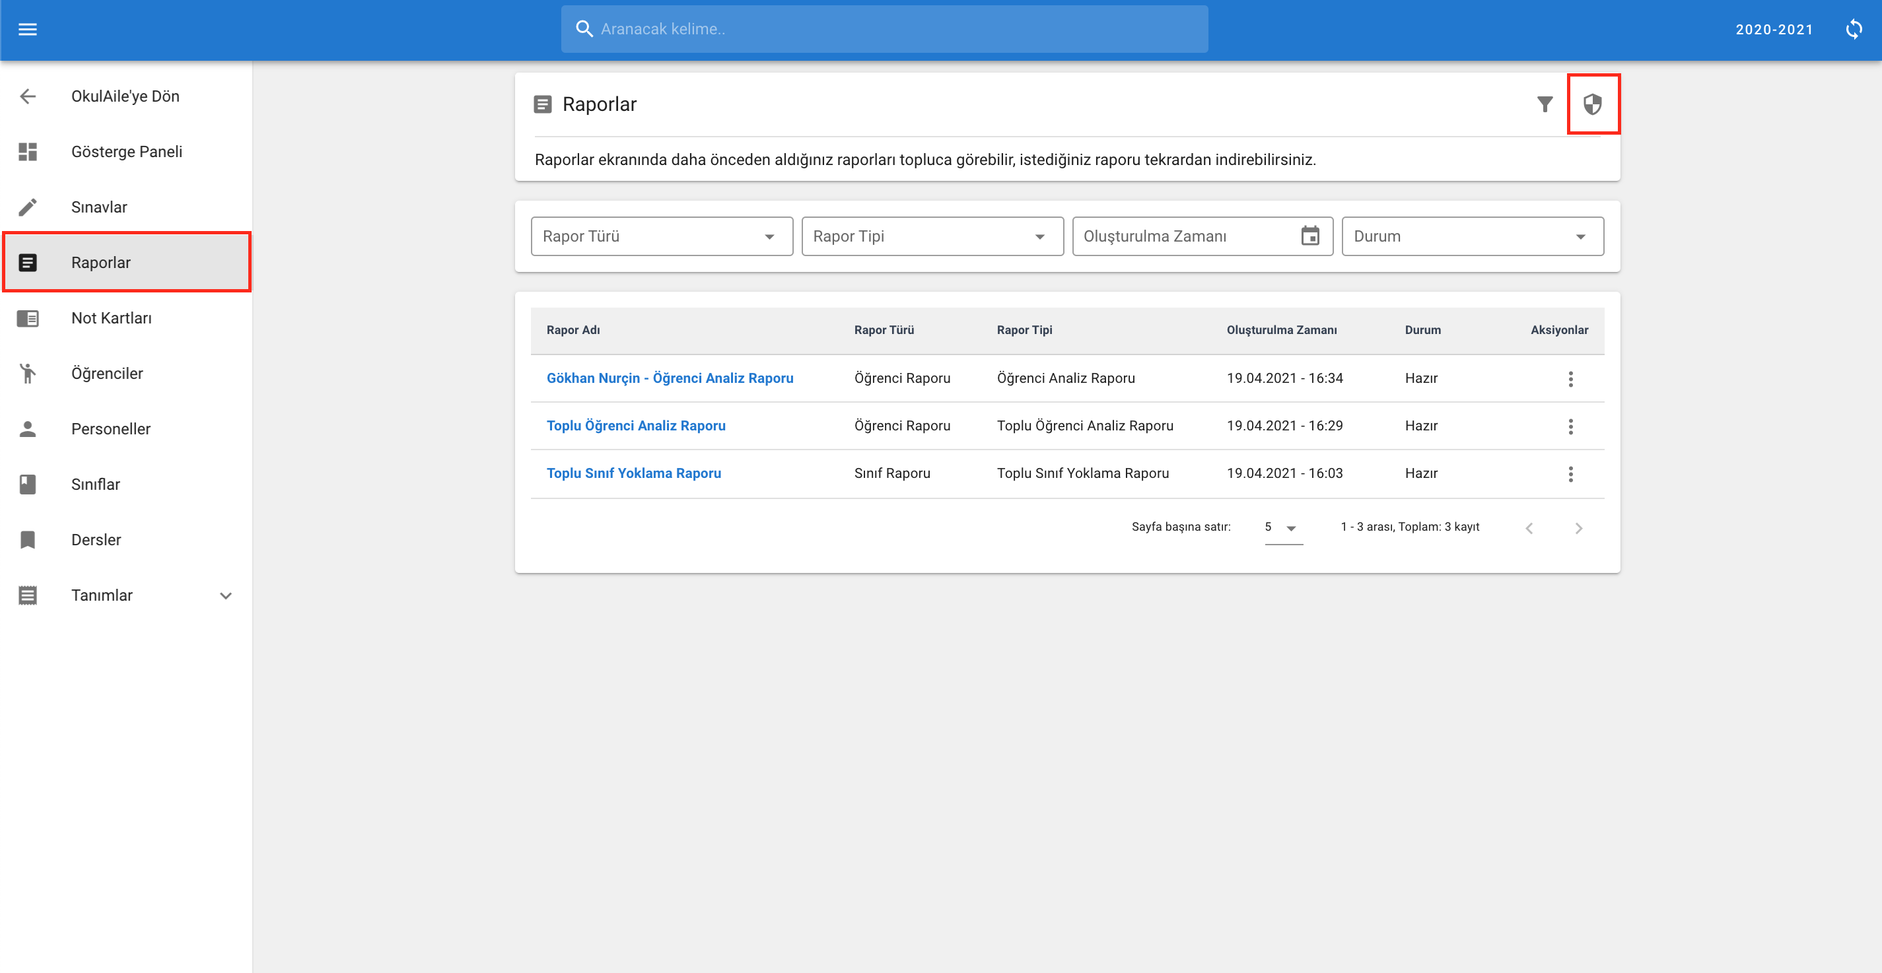Click the 19.04.2021 - 16:03 timestamp

pyautogui.click(x=1284, y=473)
